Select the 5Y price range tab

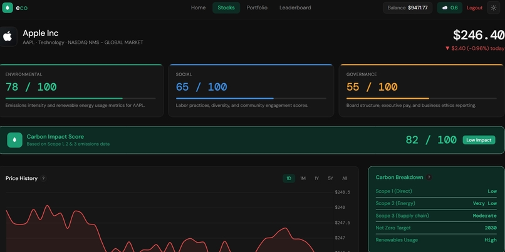pyautogui.click(x=330, y=178)
